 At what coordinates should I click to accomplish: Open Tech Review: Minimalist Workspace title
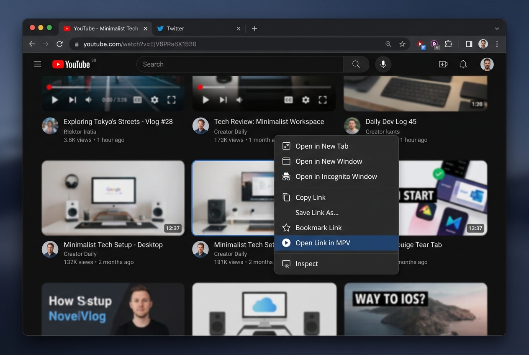click(269, 121)
